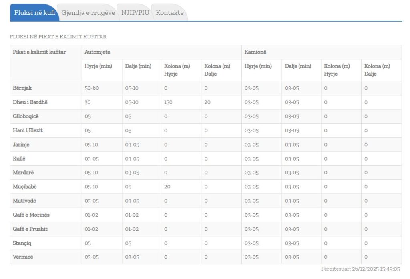Click the Përditesuar timestamp below the table
The height and width of the screenshot is (279, 410).
pos(360,269)
